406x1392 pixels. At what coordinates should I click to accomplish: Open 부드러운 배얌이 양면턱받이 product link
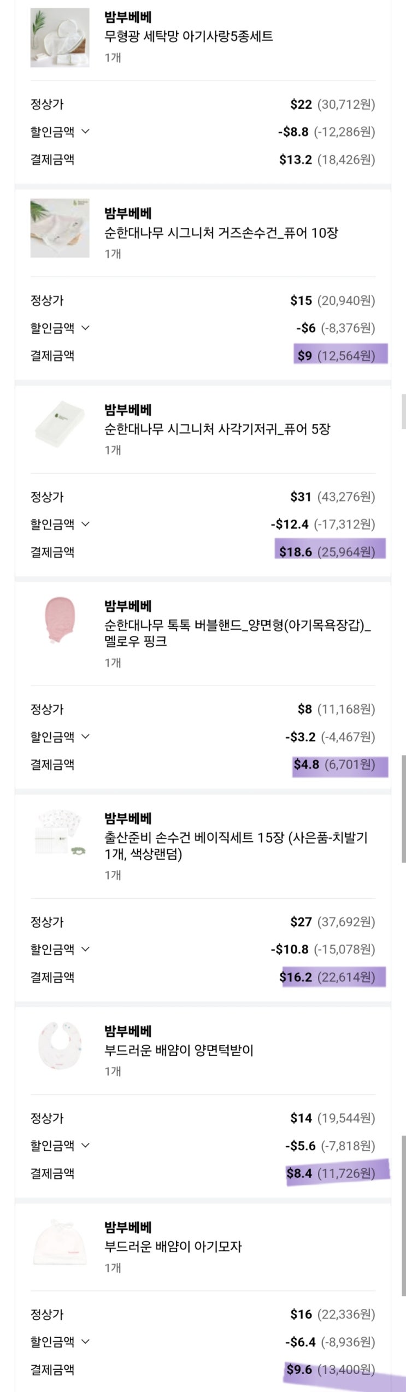(x=179, y=1049)
